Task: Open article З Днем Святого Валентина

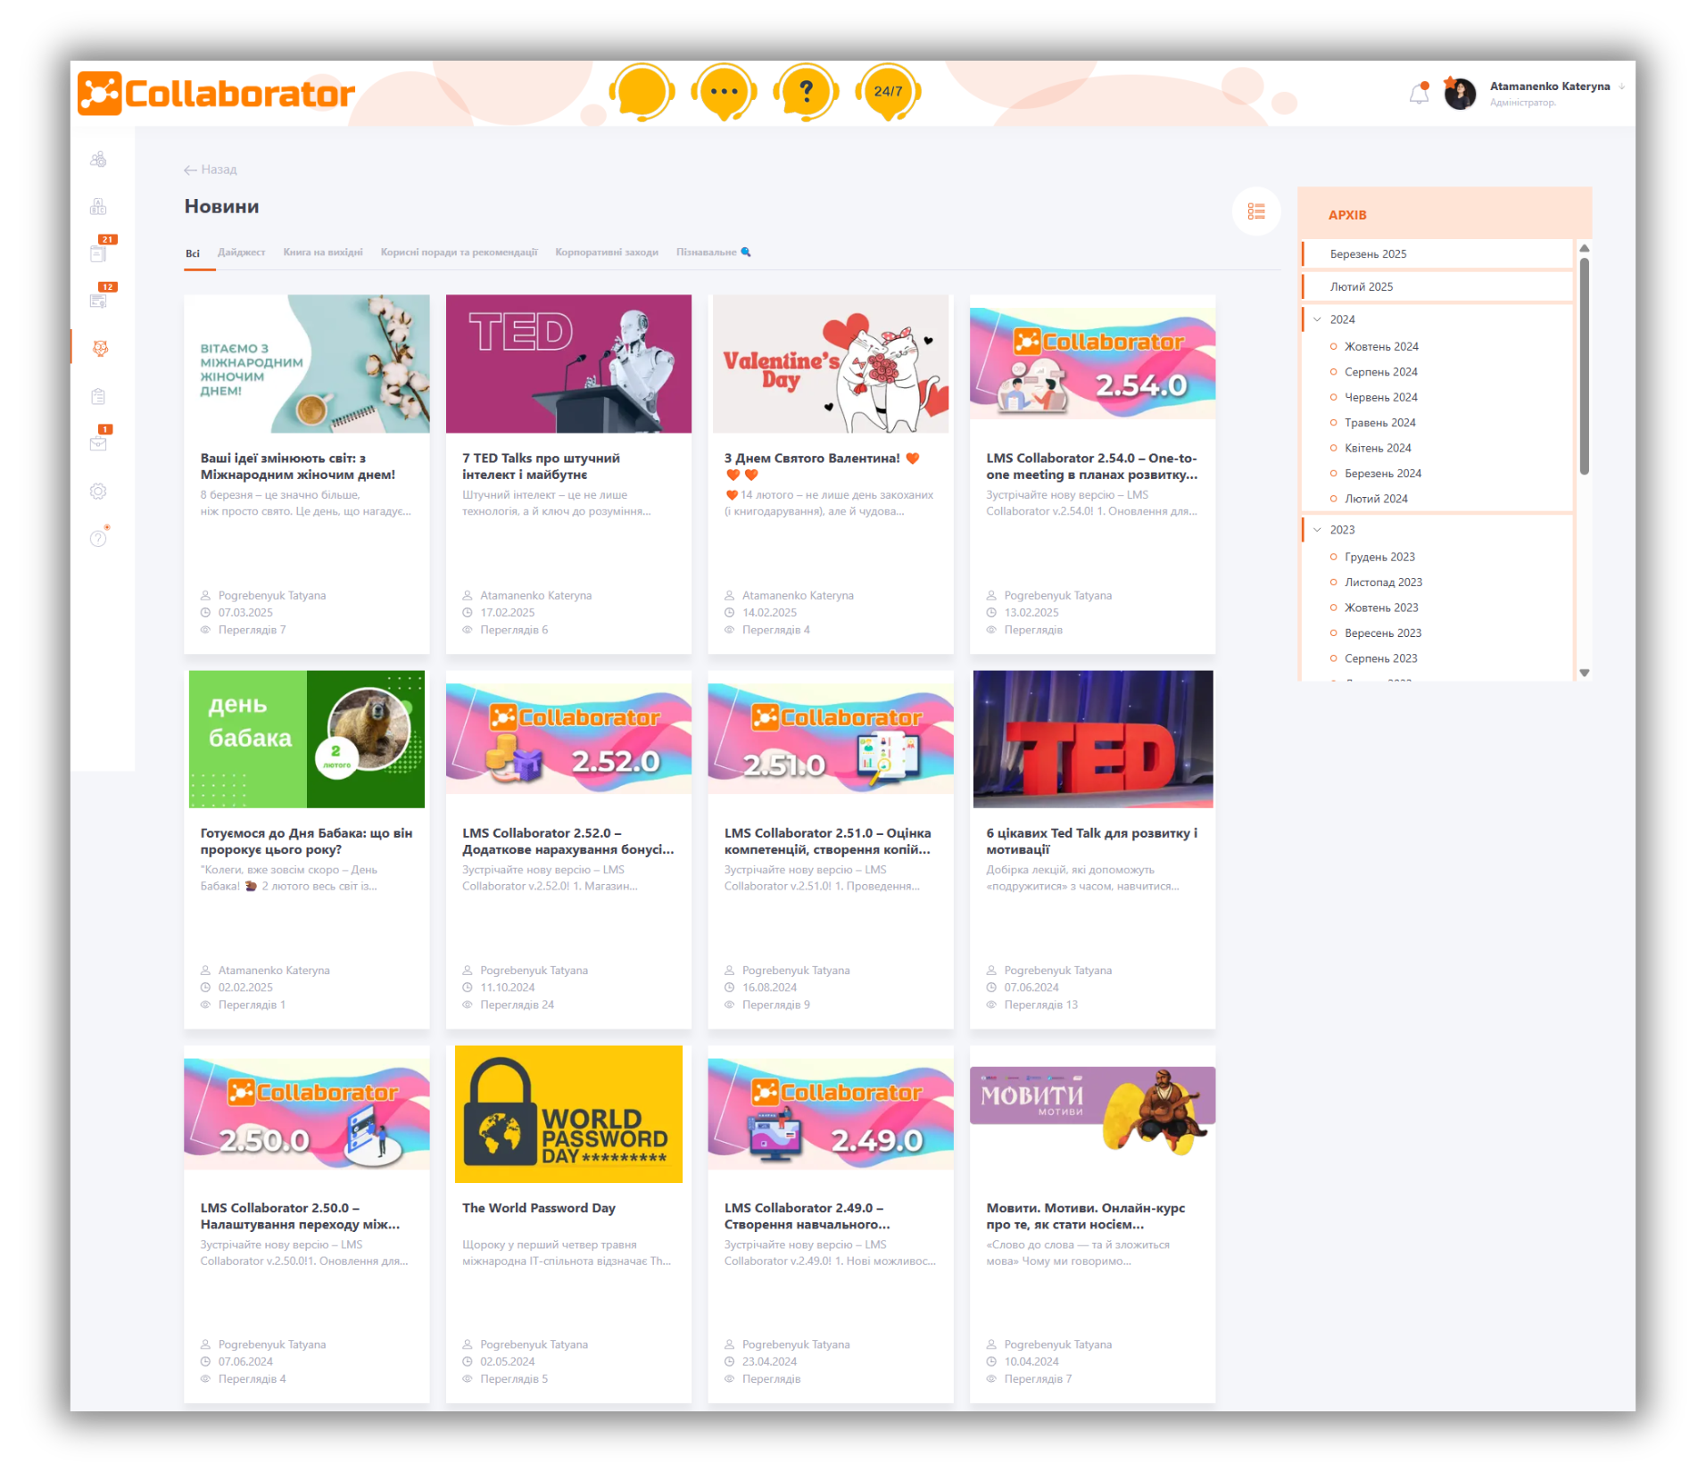Action: tap(821, 467)
